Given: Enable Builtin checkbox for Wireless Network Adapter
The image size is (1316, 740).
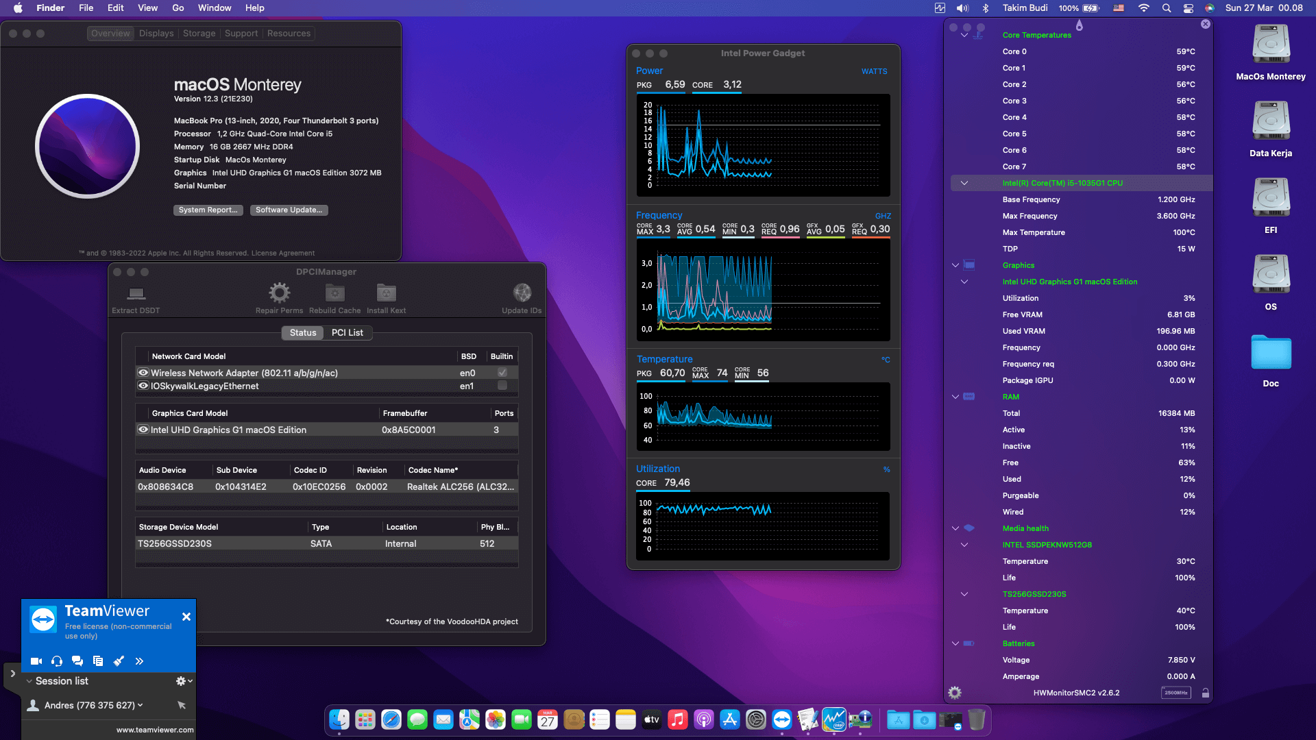Looking at the screenshot, I should point(502,372).
